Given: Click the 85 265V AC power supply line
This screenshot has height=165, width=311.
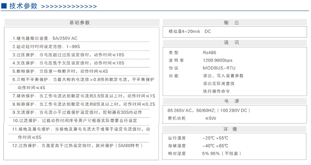Looking at the screenshot, I should tap(209, 111).
